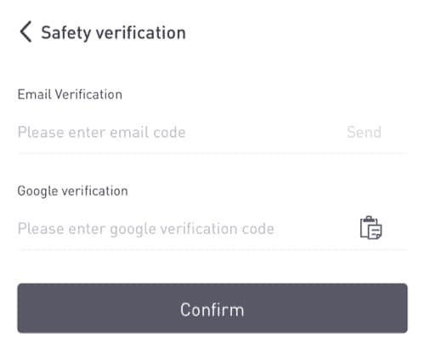Click 'Please enter google verification code' placeholder
425x337 pixels.
coord(145,229)
